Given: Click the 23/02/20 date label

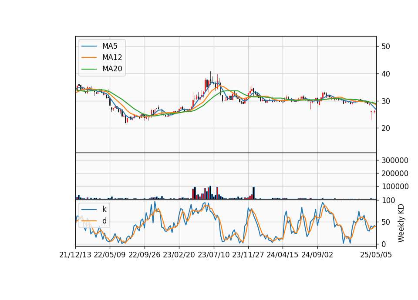Looking at the screenshot, I should tap(179, 255).
